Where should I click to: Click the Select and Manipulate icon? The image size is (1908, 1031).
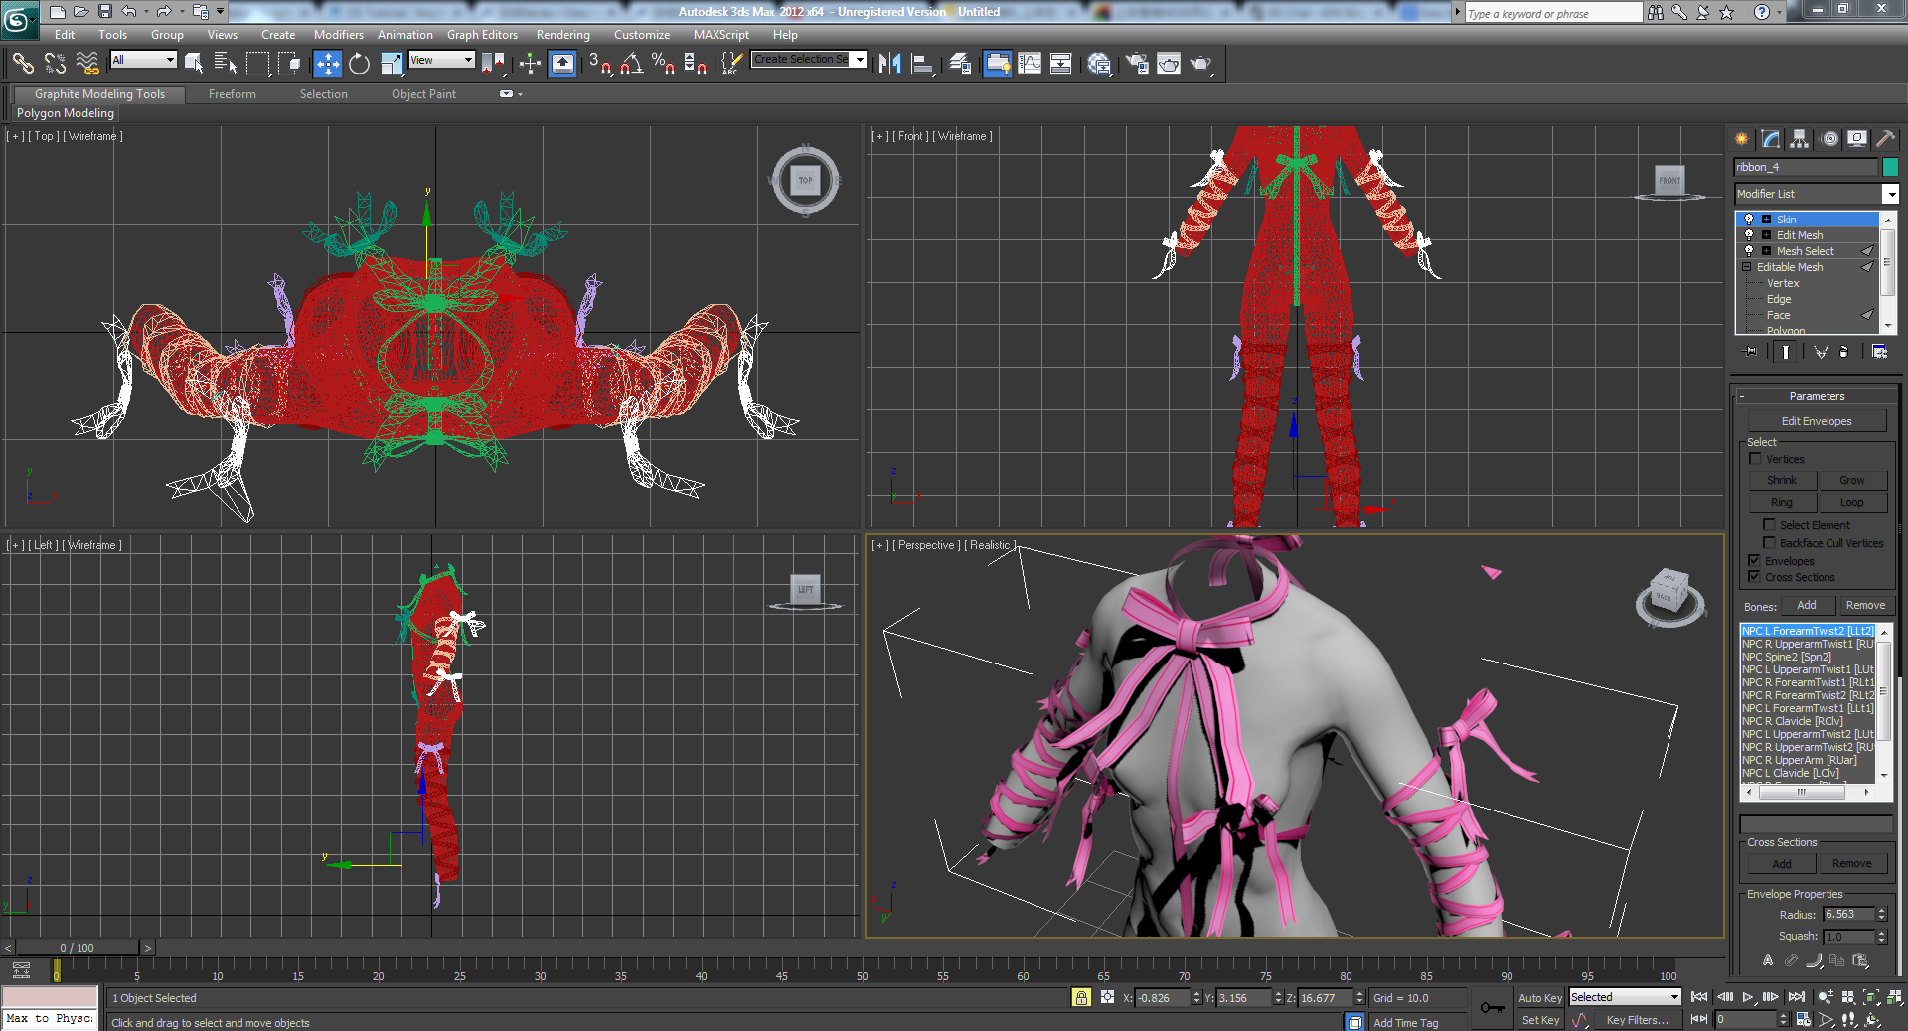pyautogui.click(x=530, y=64)
